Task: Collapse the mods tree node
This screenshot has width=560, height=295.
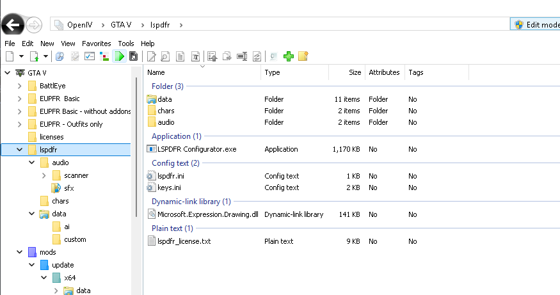Action: 20,252
